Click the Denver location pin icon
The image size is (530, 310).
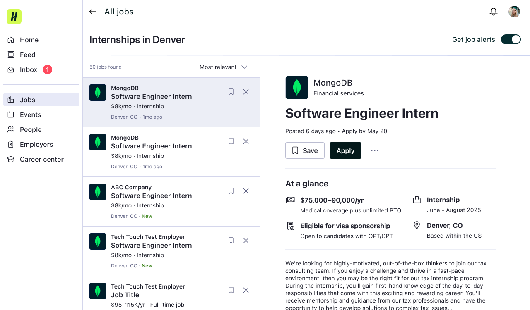point(417,226)
